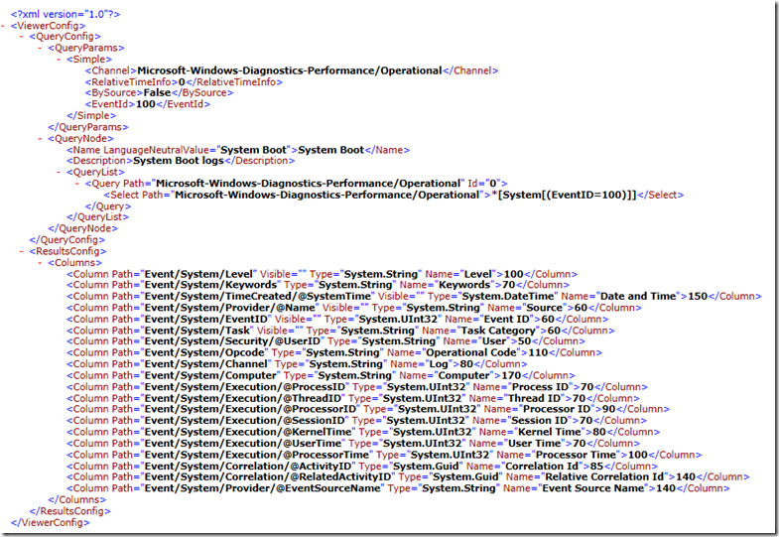Click the closing Simple tag
The image size is (779, 537).
click(x=91, y=115)
